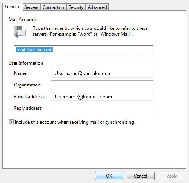
Task: Click the E-mail address input field
Action: pos(102,97)
